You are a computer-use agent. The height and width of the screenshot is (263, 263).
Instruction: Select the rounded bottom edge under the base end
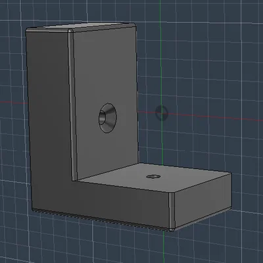pos(203,218)
